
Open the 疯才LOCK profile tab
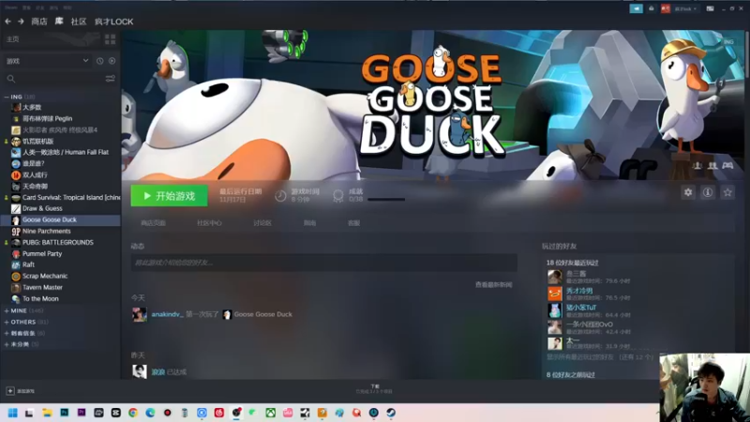pos(113,22)
